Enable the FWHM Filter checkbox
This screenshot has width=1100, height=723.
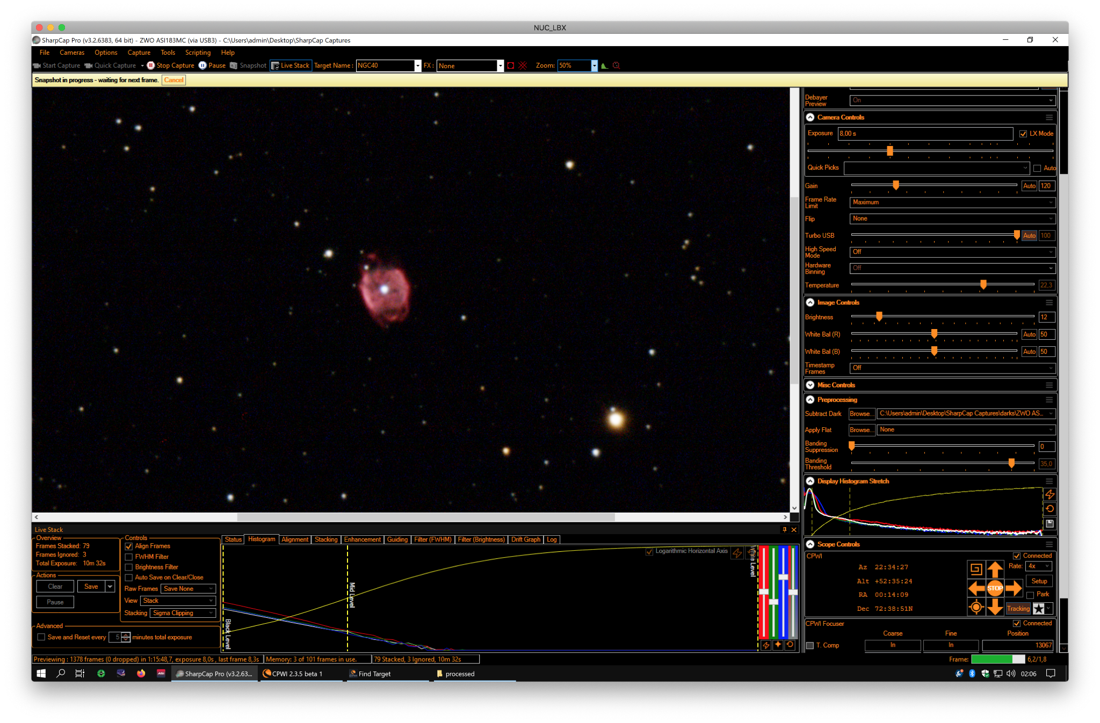click(129, 557)
